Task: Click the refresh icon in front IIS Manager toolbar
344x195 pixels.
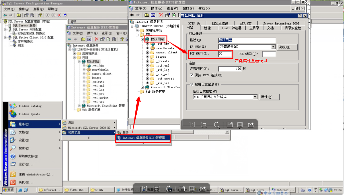Action: coord(174,15)
